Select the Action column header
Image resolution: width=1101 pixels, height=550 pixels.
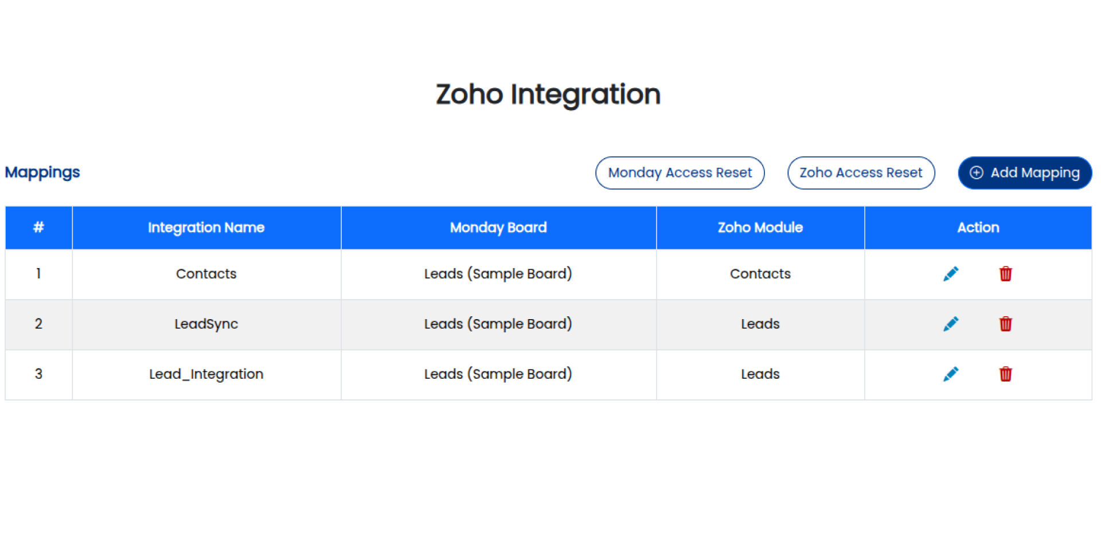[978, 227]
